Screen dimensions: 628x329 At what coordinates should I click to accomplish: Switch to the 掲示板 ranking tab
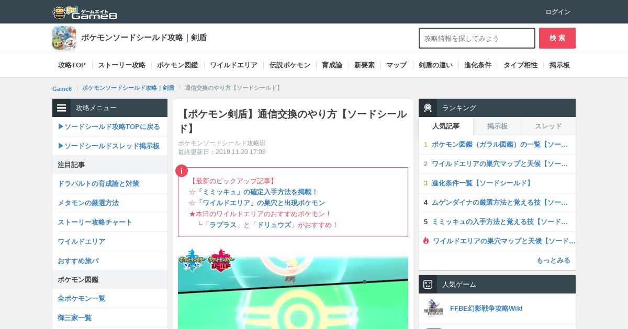point(497,126)
